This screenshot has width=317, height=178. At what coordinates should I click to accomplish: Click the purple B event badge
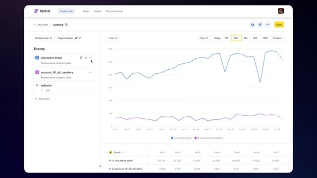37,72
